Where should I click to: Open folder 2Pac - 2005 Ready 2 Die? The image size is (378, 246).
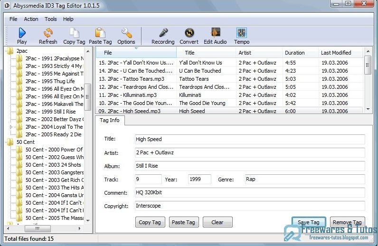point(54,134)
